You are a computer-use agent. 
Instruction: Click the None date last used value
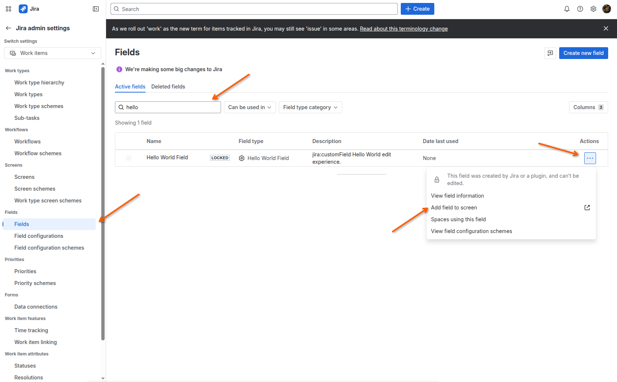click(x=430, y=158)
